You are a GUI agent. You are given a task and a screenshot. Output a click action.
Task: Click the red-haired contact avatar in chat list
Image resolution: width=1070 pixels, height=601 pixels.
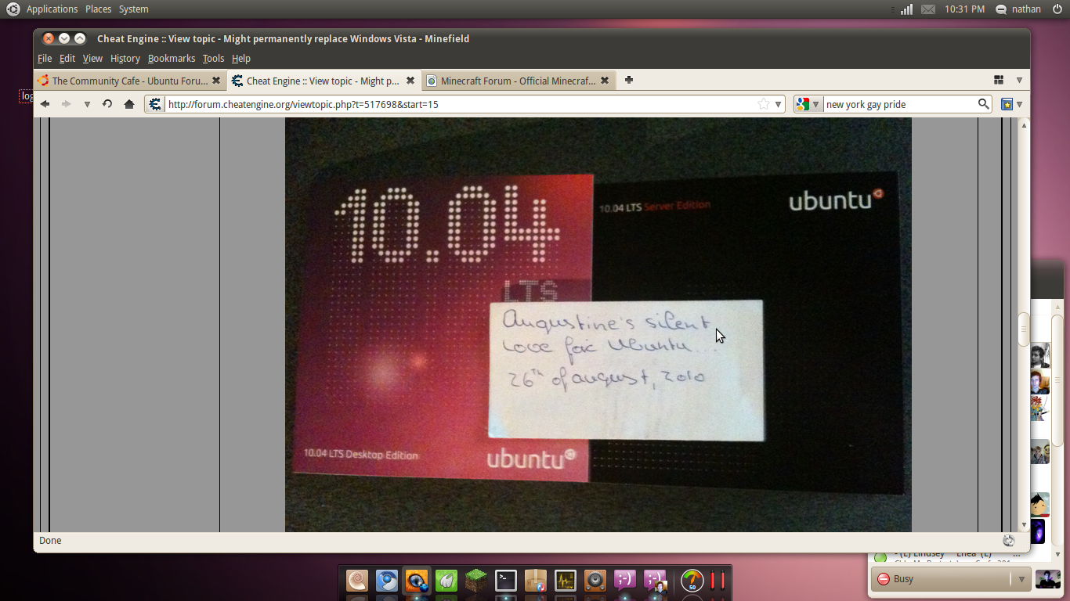coord(1039,383)
